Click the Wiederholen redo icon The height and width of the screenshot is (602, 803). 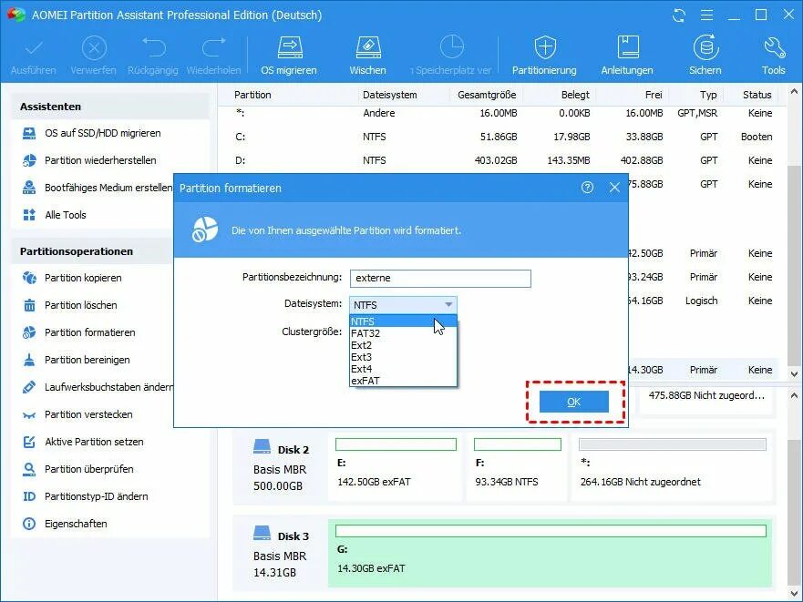[x=213, y=48]
